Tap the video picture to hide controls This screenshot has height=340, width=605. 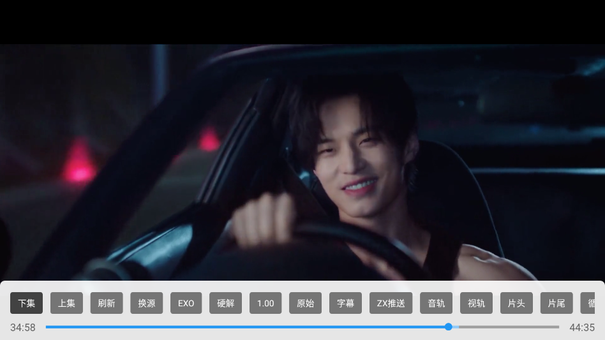tap(302, 162)
